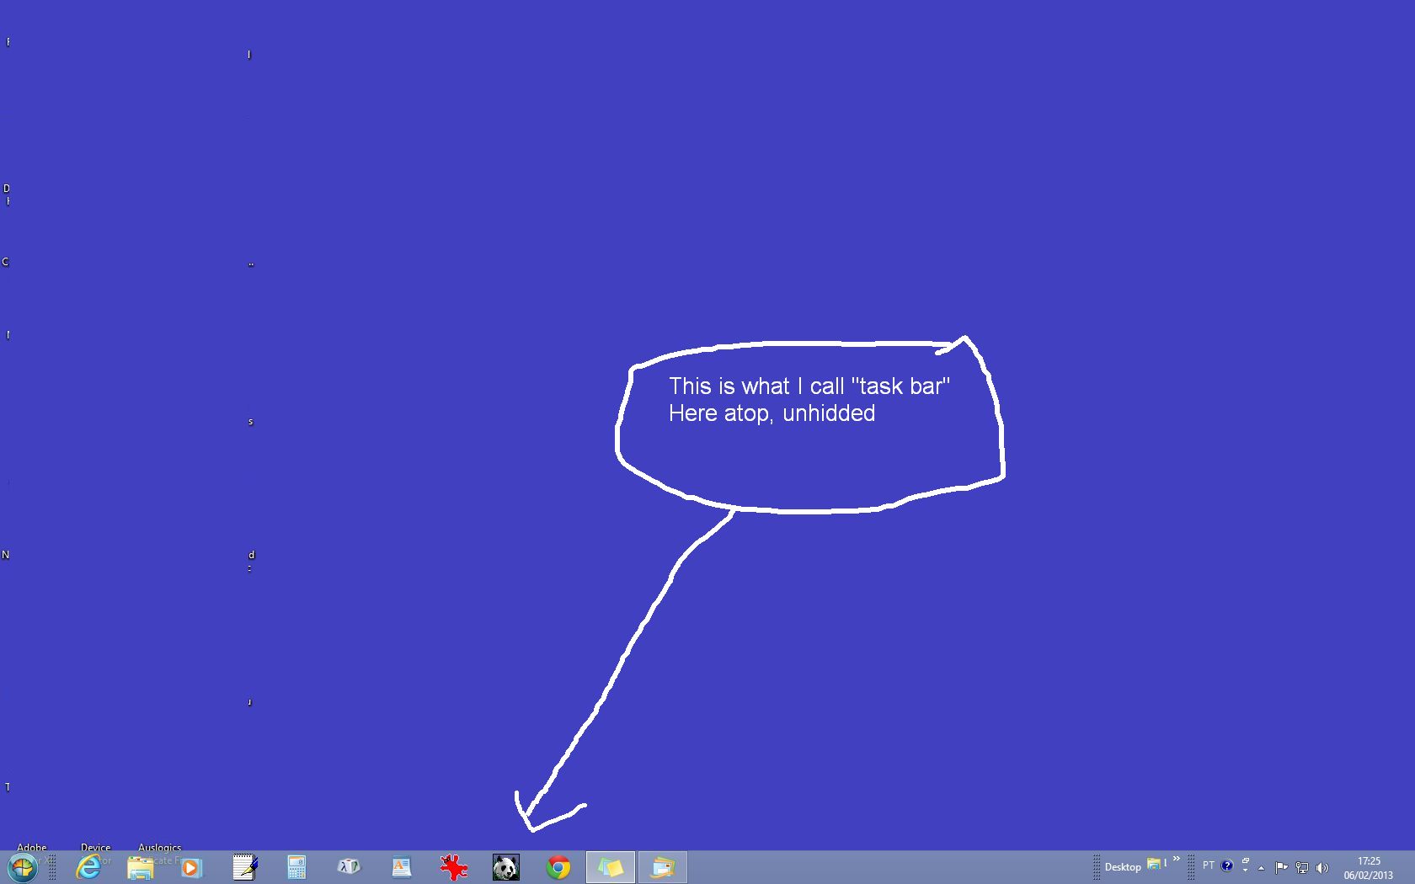Image resolution: width=1415 pixels, height=884 pixels.
Task: Launch Internet Explorer from the taskbar
Action: pos(88,867)
